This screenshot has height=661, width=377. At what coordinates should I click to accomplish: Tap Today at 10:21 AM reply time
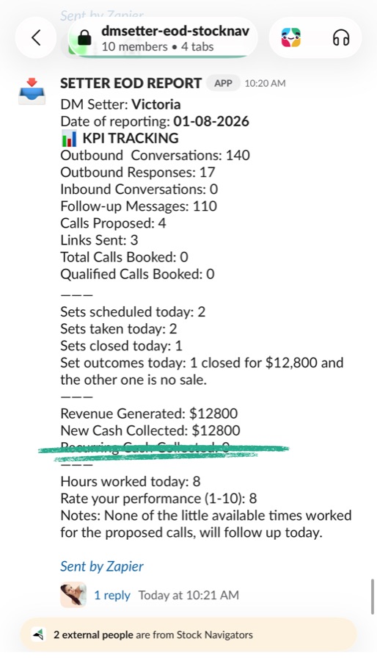pyautogui.click(x=188, y=595)
